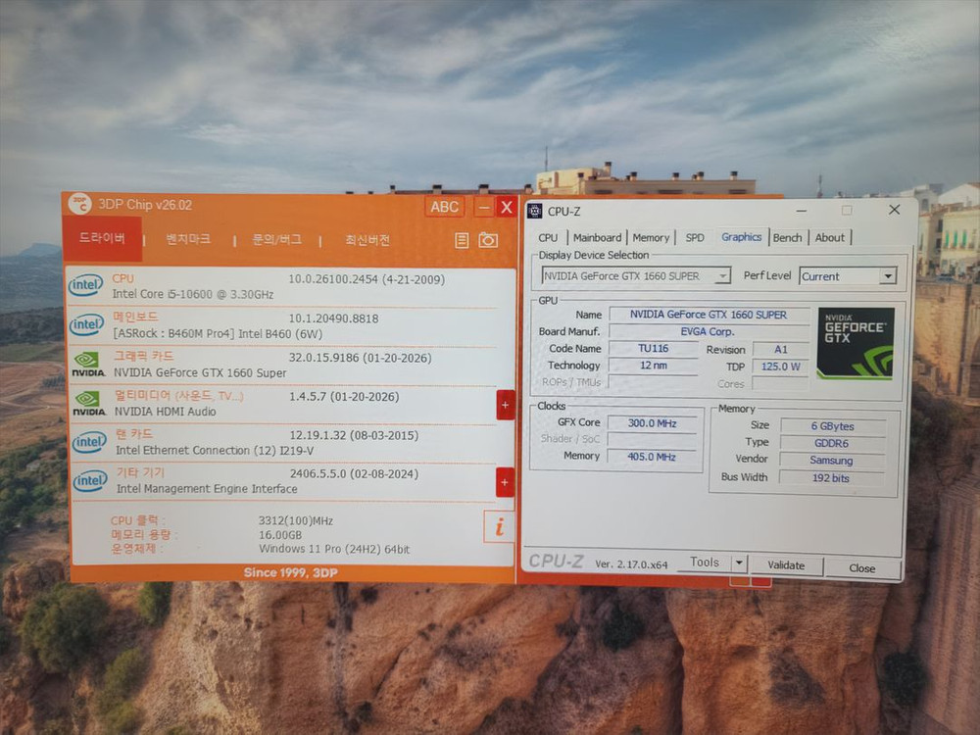Close the 3DP Chip window with red X
This screenshot has height=735, width=980.
pos(507,208)
